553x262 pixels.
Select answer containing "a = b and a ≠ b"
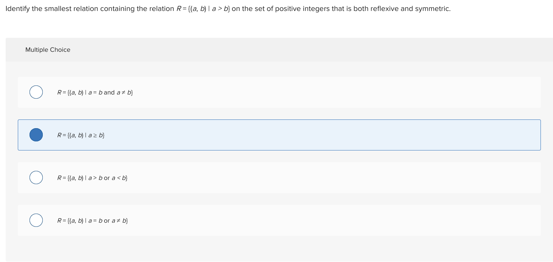(95, 92)
